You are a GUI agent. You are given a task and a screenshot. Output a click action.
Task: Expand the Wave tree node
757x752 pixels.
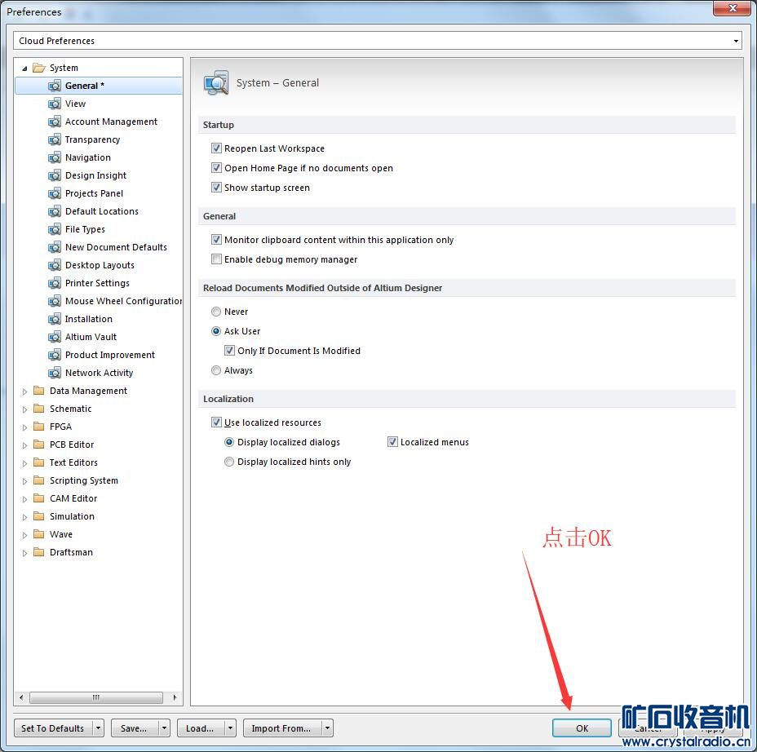(24, 535)
